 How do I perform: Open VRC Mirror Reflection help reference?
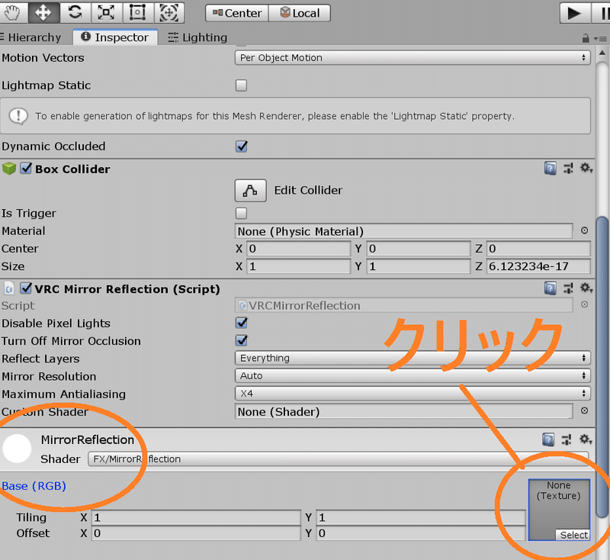[x=550, y=288]
